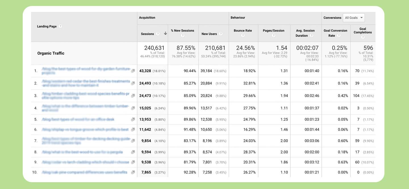This screenshot has height=189, width=409.
Task: Open the new-window icon beside the oak-pine row
Action: [133, 172]
